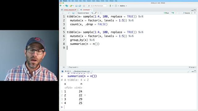Screen dimensions: 198x111
Task: Open the Session menu
Action: [89, 1]
